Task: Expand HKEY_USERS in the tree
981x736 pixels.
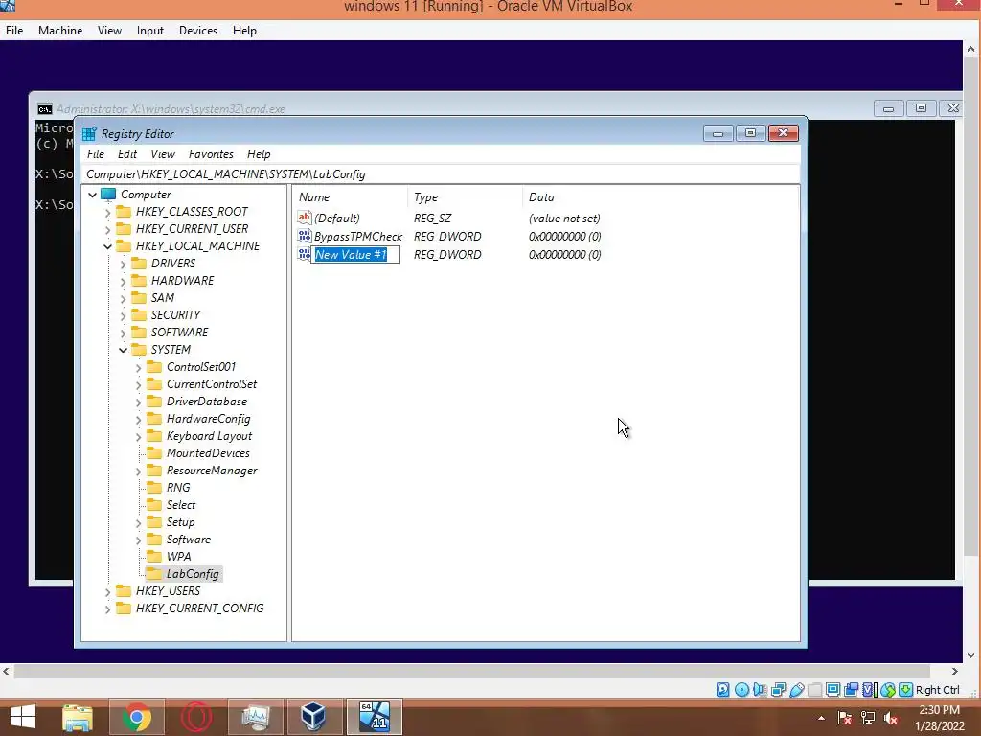Action: click(107, 591)
